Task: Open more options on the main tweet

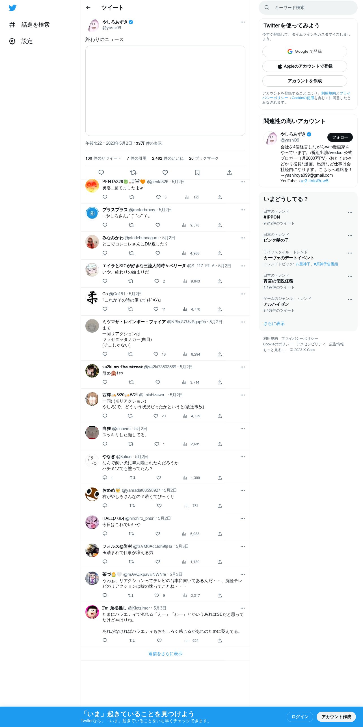Action: pos(243,22)
